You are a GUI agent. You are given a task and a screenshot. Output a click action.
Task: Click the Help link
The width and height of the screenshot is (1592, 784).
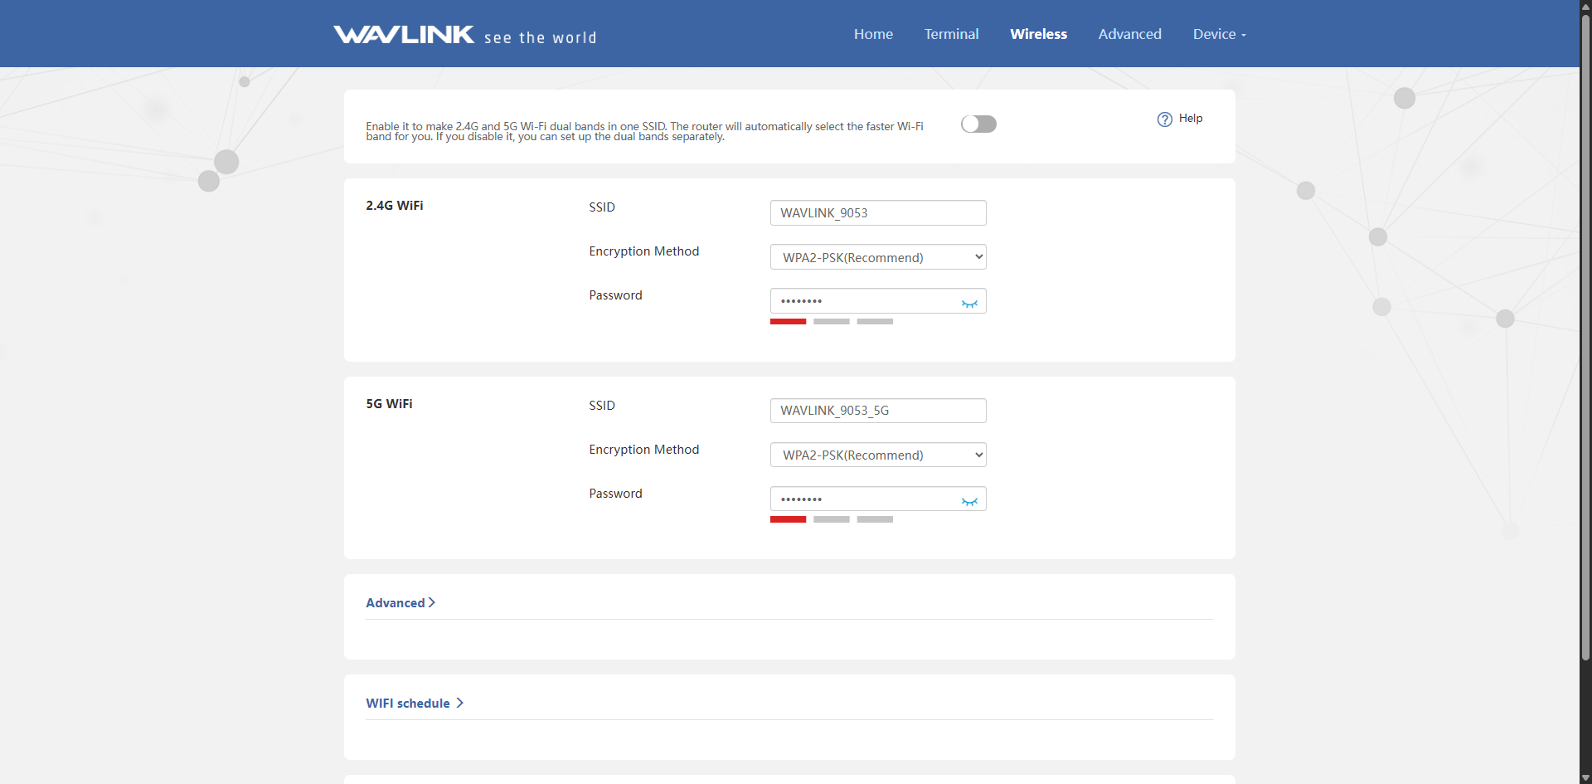[1191, 119]
